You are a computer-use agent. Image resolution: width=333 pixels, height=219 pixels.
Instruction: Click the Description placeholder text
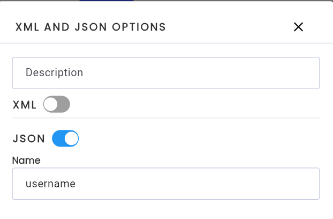point(55,72)
